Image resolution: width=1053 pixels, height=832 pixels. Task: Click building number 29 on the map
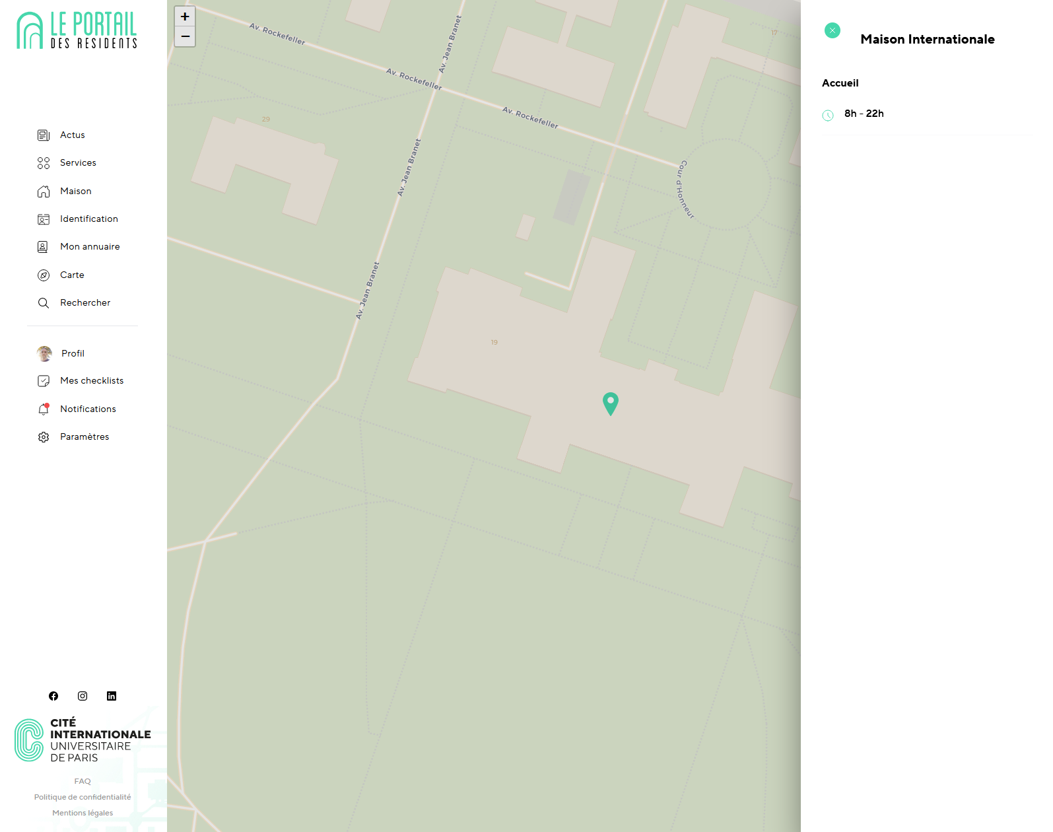point(266,120)
